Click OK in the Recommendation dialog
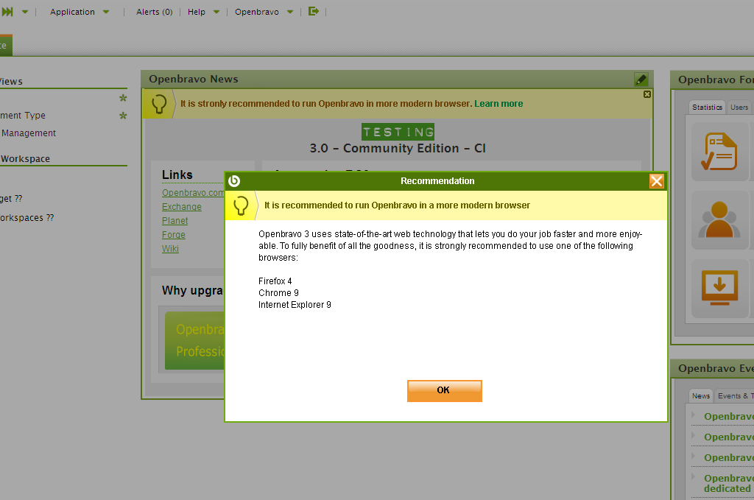Viewport: 754px width, 500px height. 444,390
